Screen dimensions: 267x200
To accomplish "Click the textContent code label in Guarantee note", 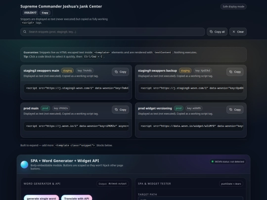I will (x=163, y=52).
